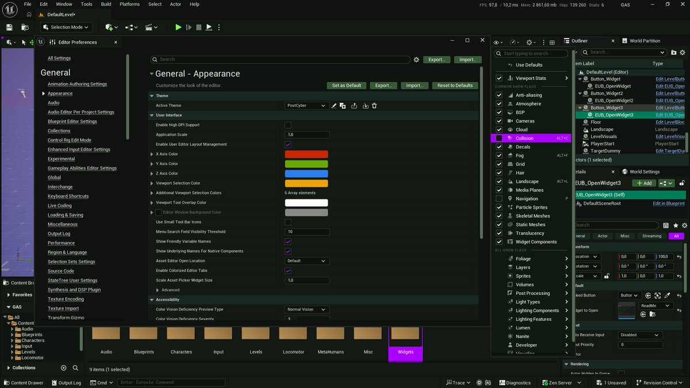
Task: Enable the Collision show flag
Action: (499, 138)
